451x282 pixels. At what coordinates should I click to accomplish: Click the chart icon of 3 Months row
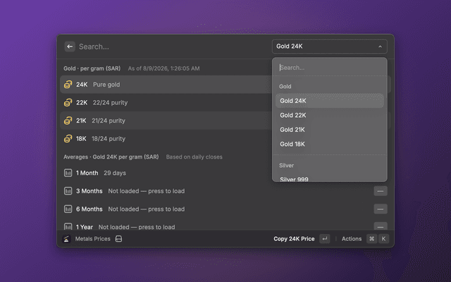(x=68, y=191)
